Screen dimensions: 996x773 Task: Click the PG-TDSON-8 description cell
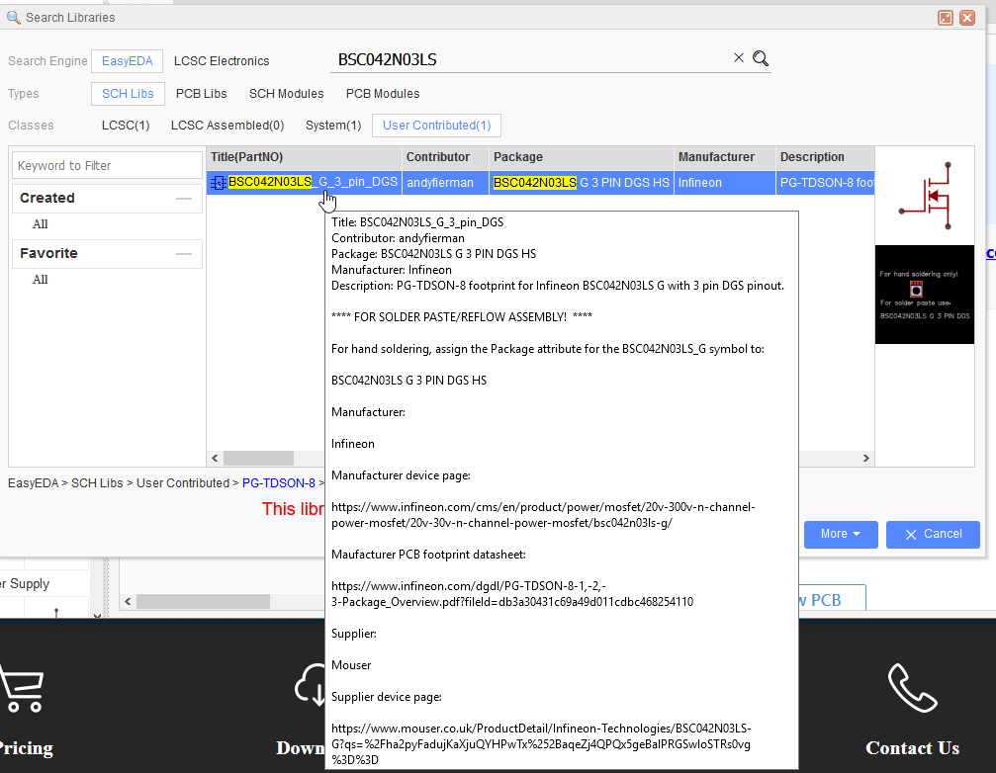click(x=825, y=183)
